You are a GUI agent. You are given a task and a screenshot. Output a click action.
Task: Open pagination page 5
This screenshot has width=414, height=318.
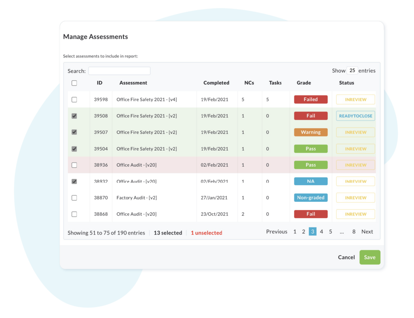[x=330, y=232]
